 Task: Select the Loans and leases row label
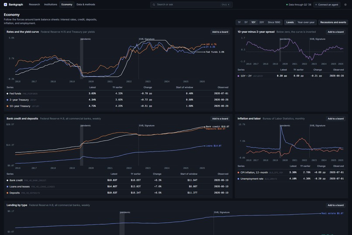coord(20,187)
